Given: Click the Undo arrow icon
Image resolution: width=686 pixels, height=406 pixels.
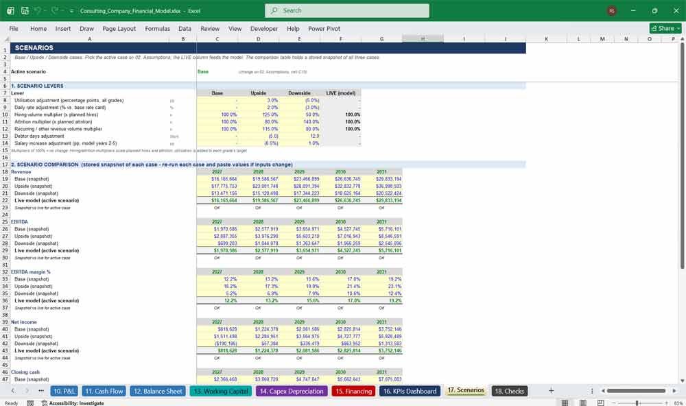Looking at the screenshot, I should pyautogui.click(x=38, y=10).
